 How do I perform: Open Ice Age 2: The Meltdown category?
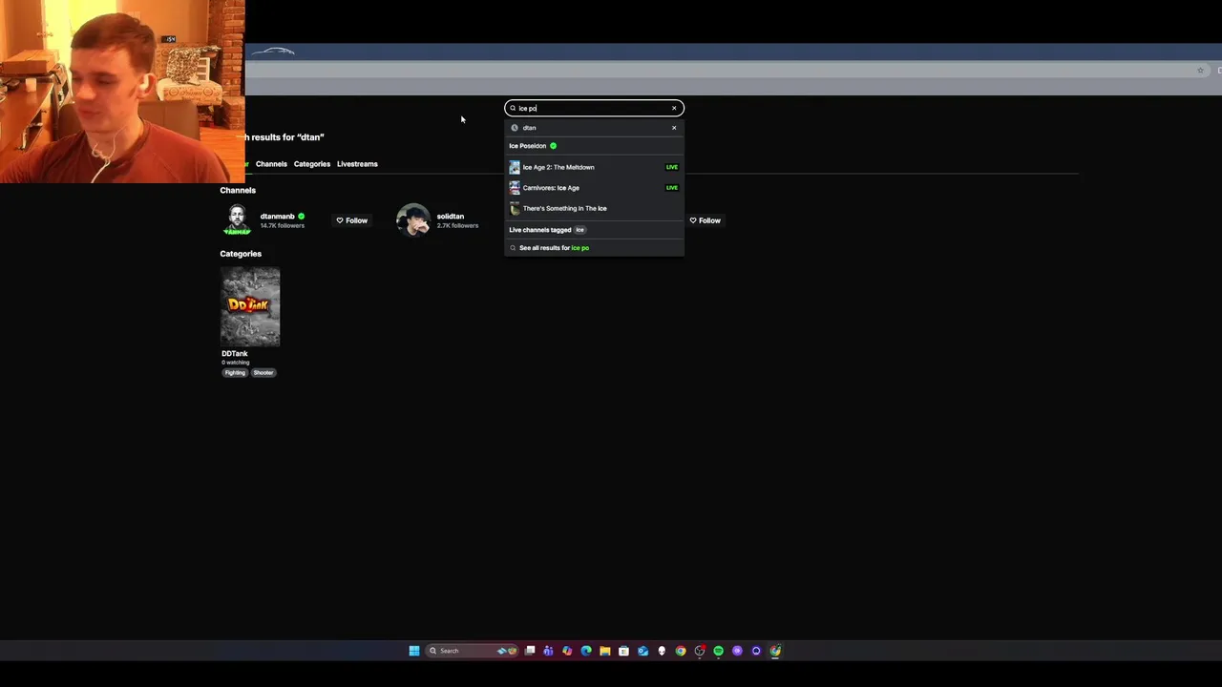point(594,167)
